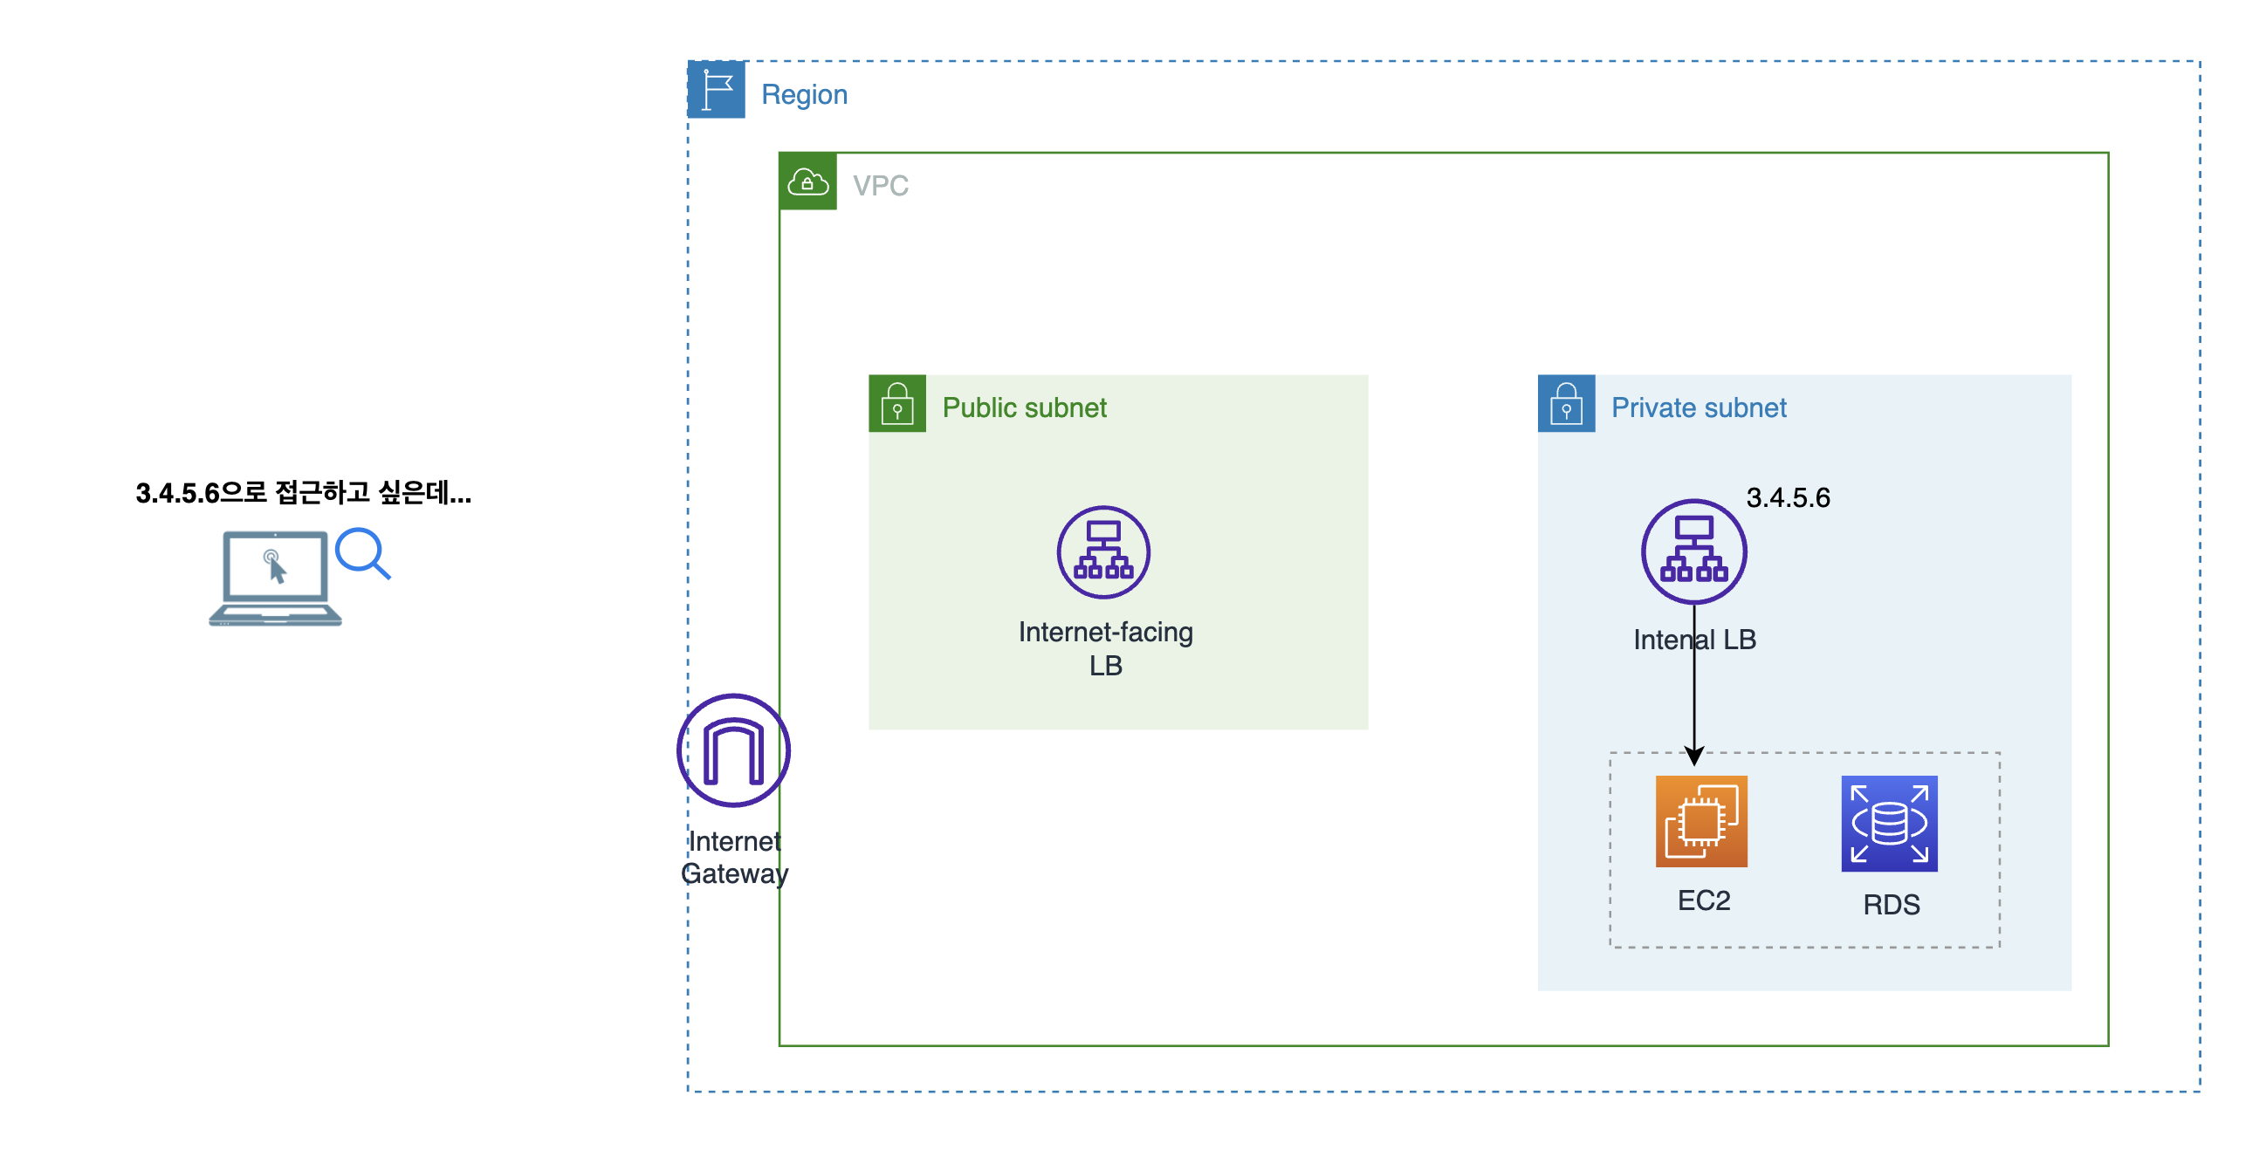This screenshot has width=2266, height=1150.
Task: Click the magnifying glass icon
Action: (362, 553)
